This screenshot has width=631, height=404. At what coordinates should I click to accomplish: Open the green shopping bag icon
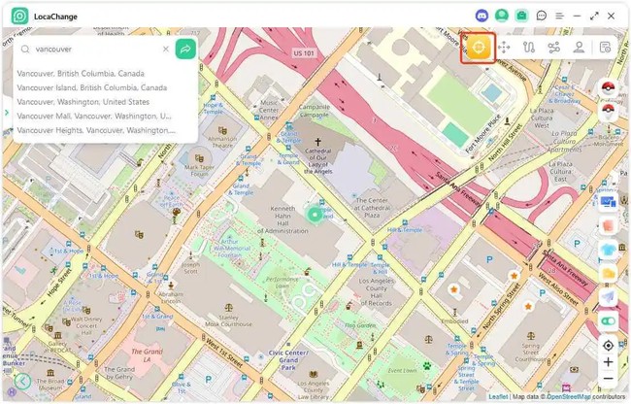(x=521, y=17)
